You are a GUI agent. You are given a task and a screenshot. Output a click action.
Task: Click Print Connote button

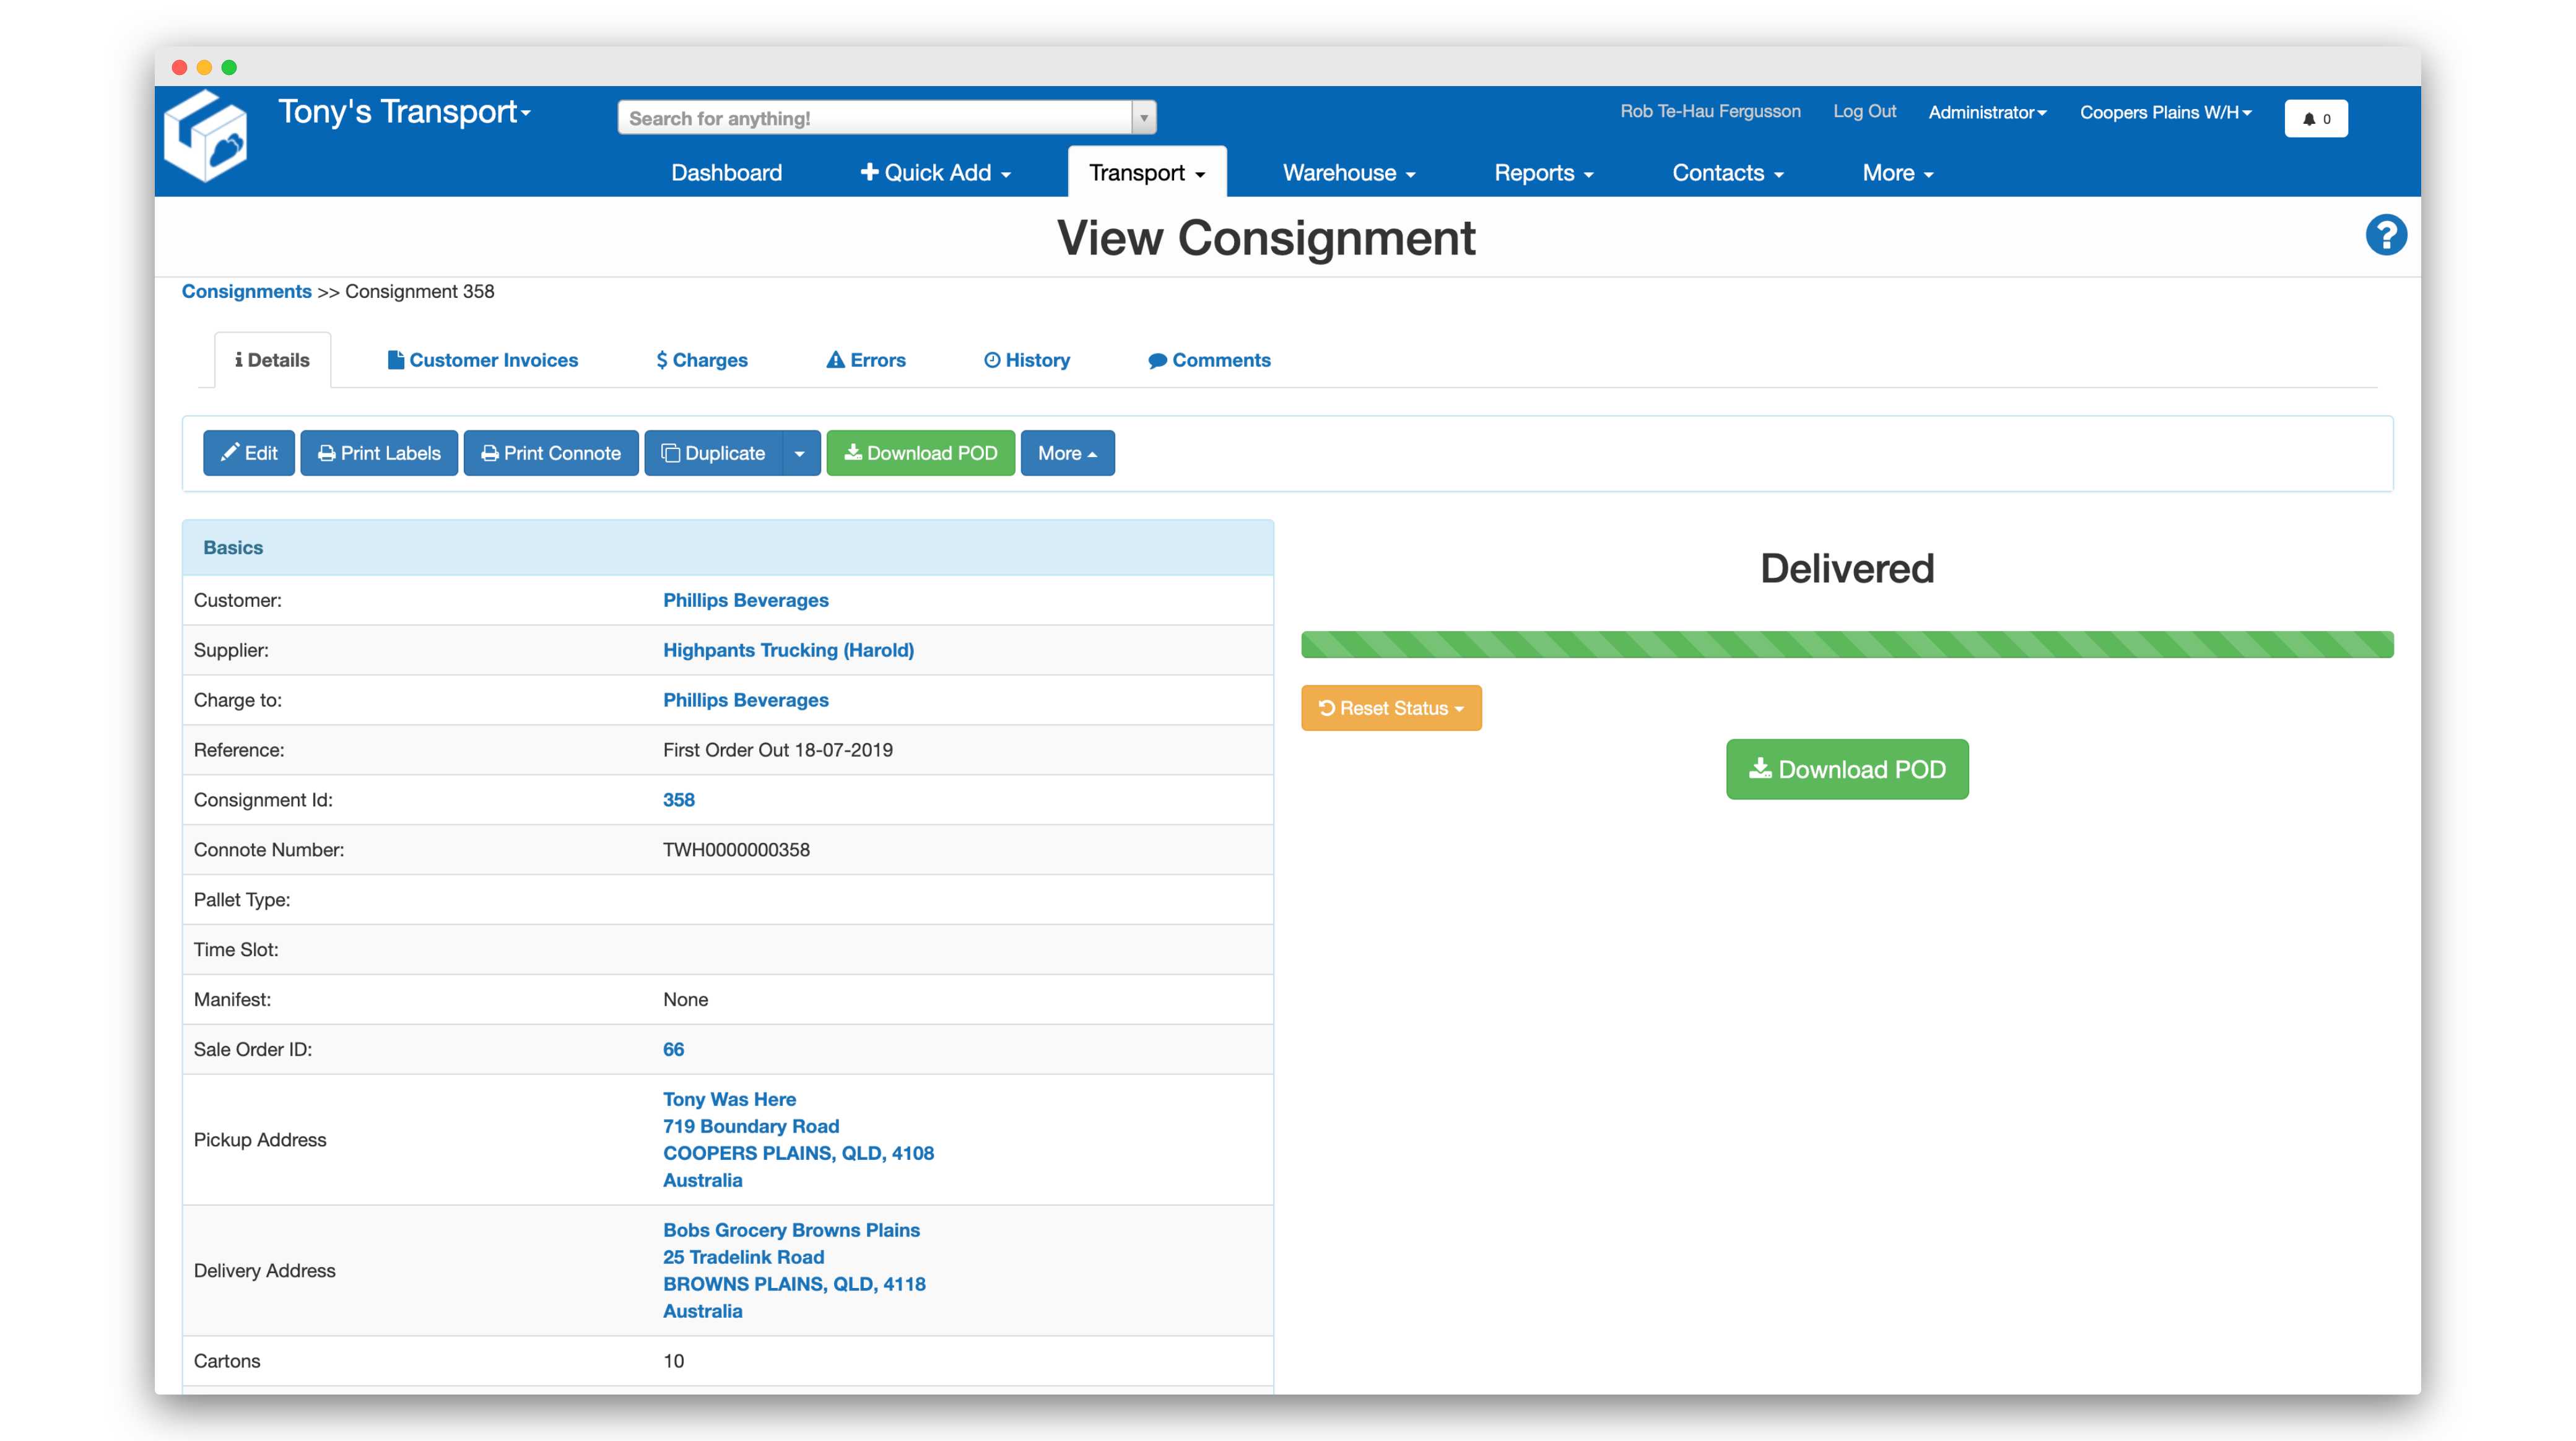[x=551, y=453]
